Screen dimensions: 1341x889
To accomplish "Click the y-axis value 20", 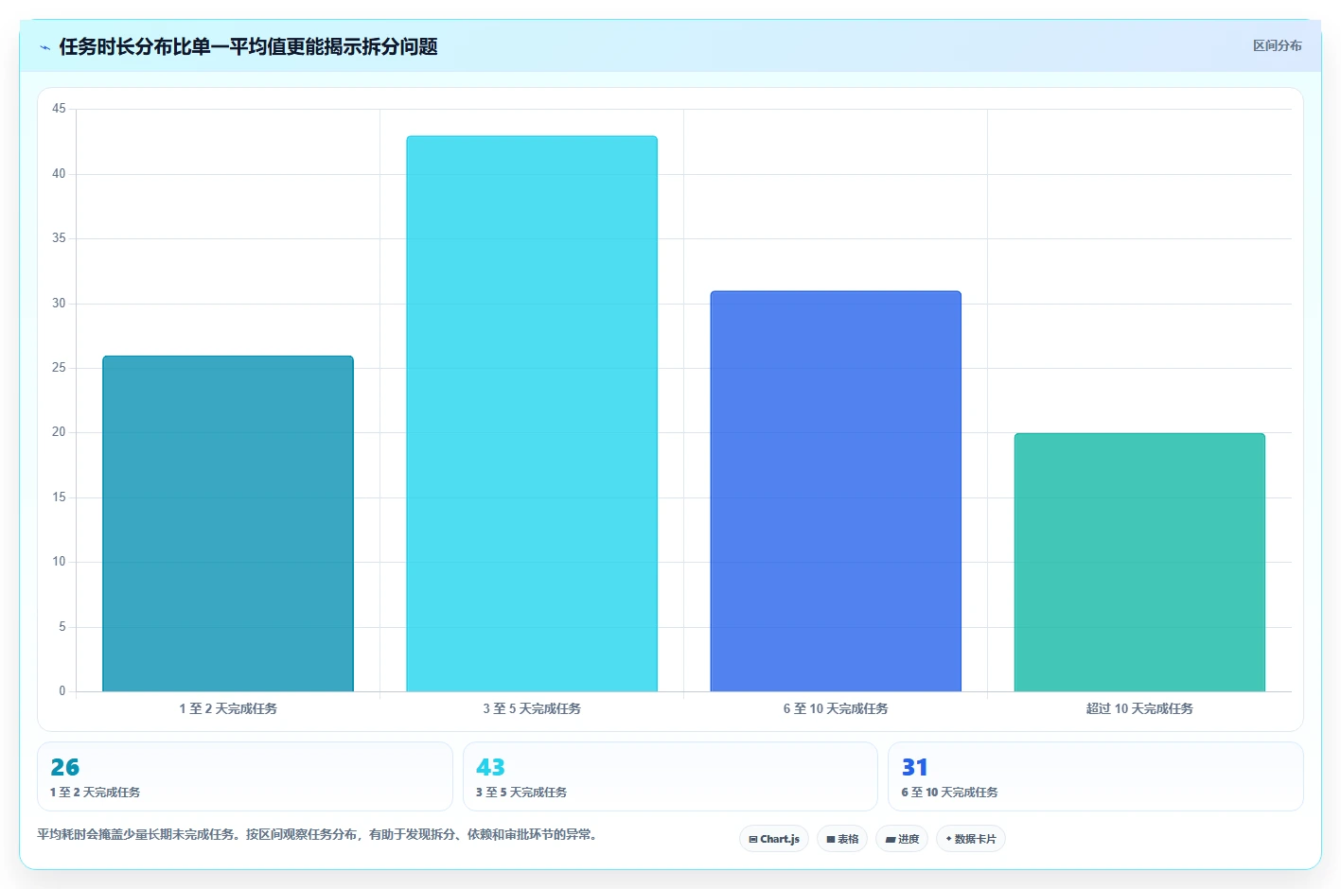I will point(59,432).
